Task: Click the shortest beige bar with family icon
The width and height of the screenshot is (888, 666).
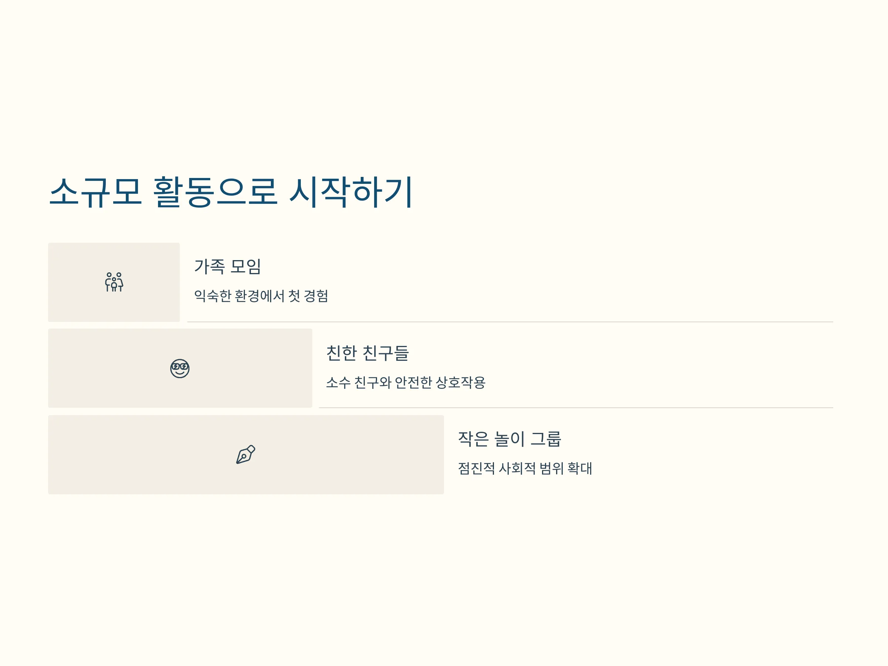Action: 114,282
